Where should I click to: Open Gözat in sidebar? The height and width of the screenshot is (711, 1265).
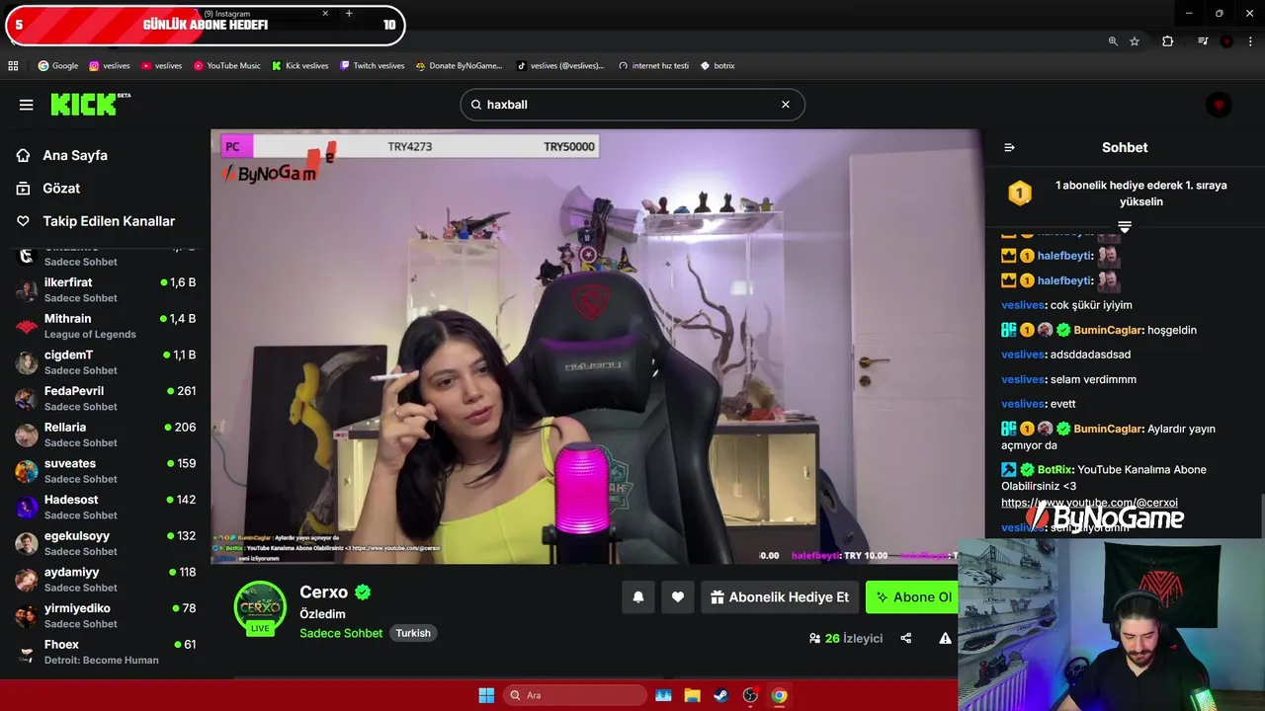(60, 188)
